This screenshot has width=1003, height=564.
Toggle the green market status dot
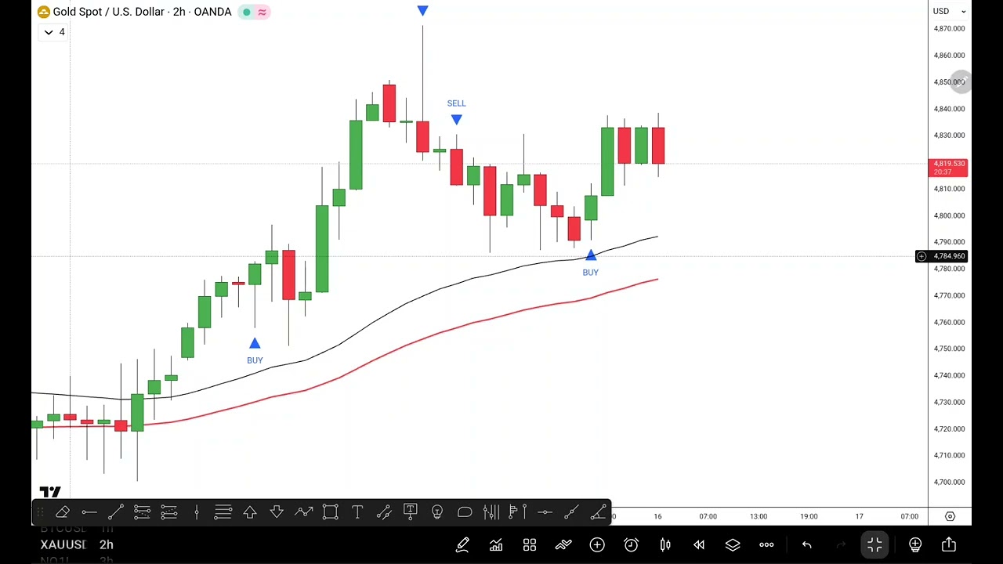[x=247, y=12]
